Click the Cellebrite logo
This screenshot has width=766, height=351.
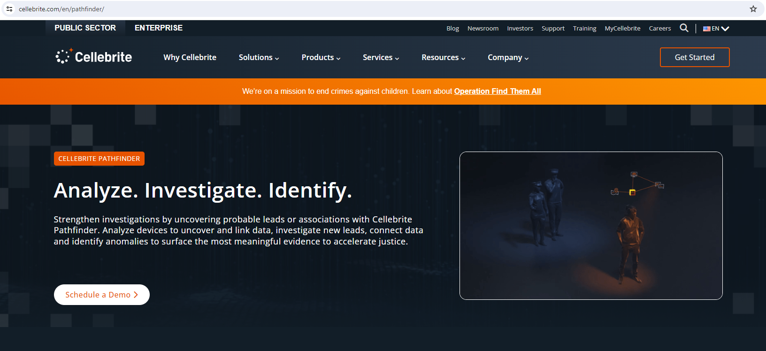click(x=94, y=57)
